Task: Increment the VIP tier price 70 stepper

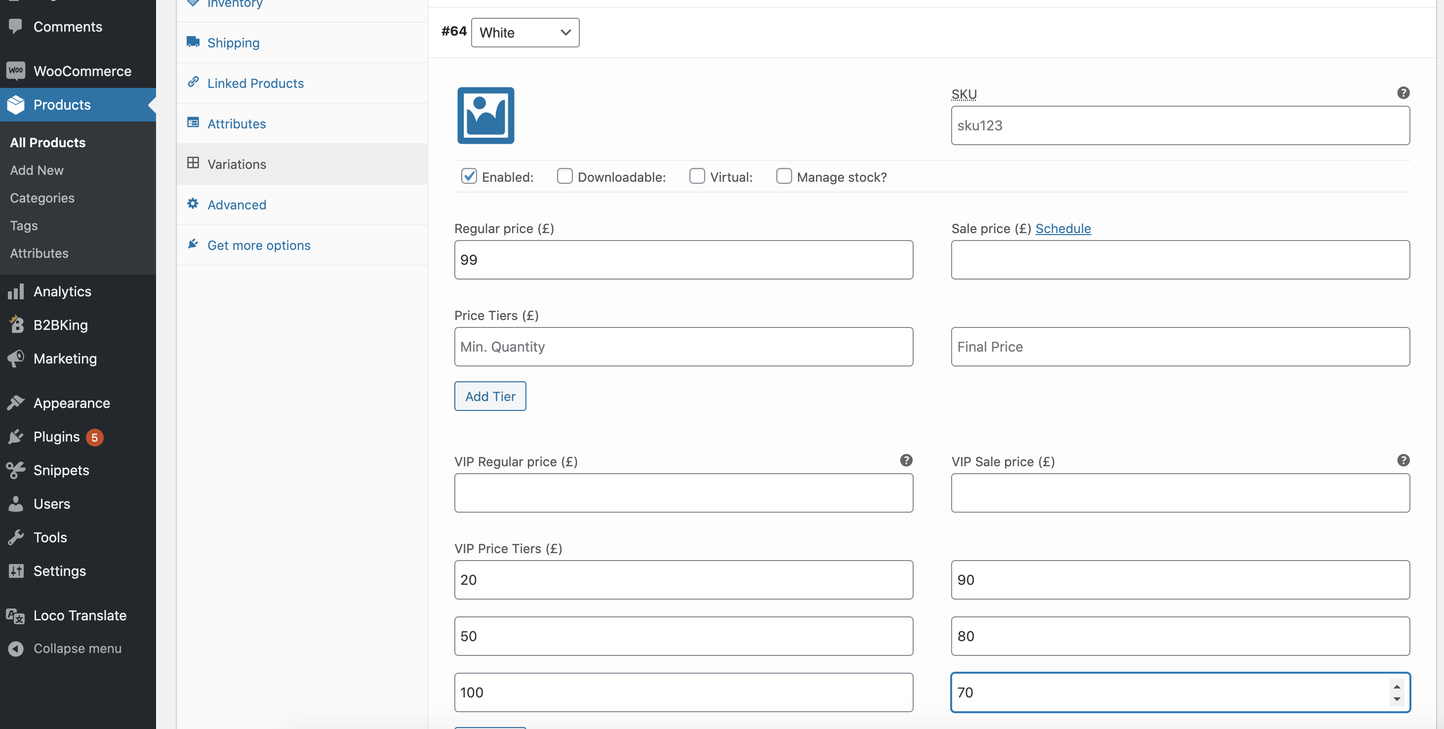Action: tap(1397, 687)
